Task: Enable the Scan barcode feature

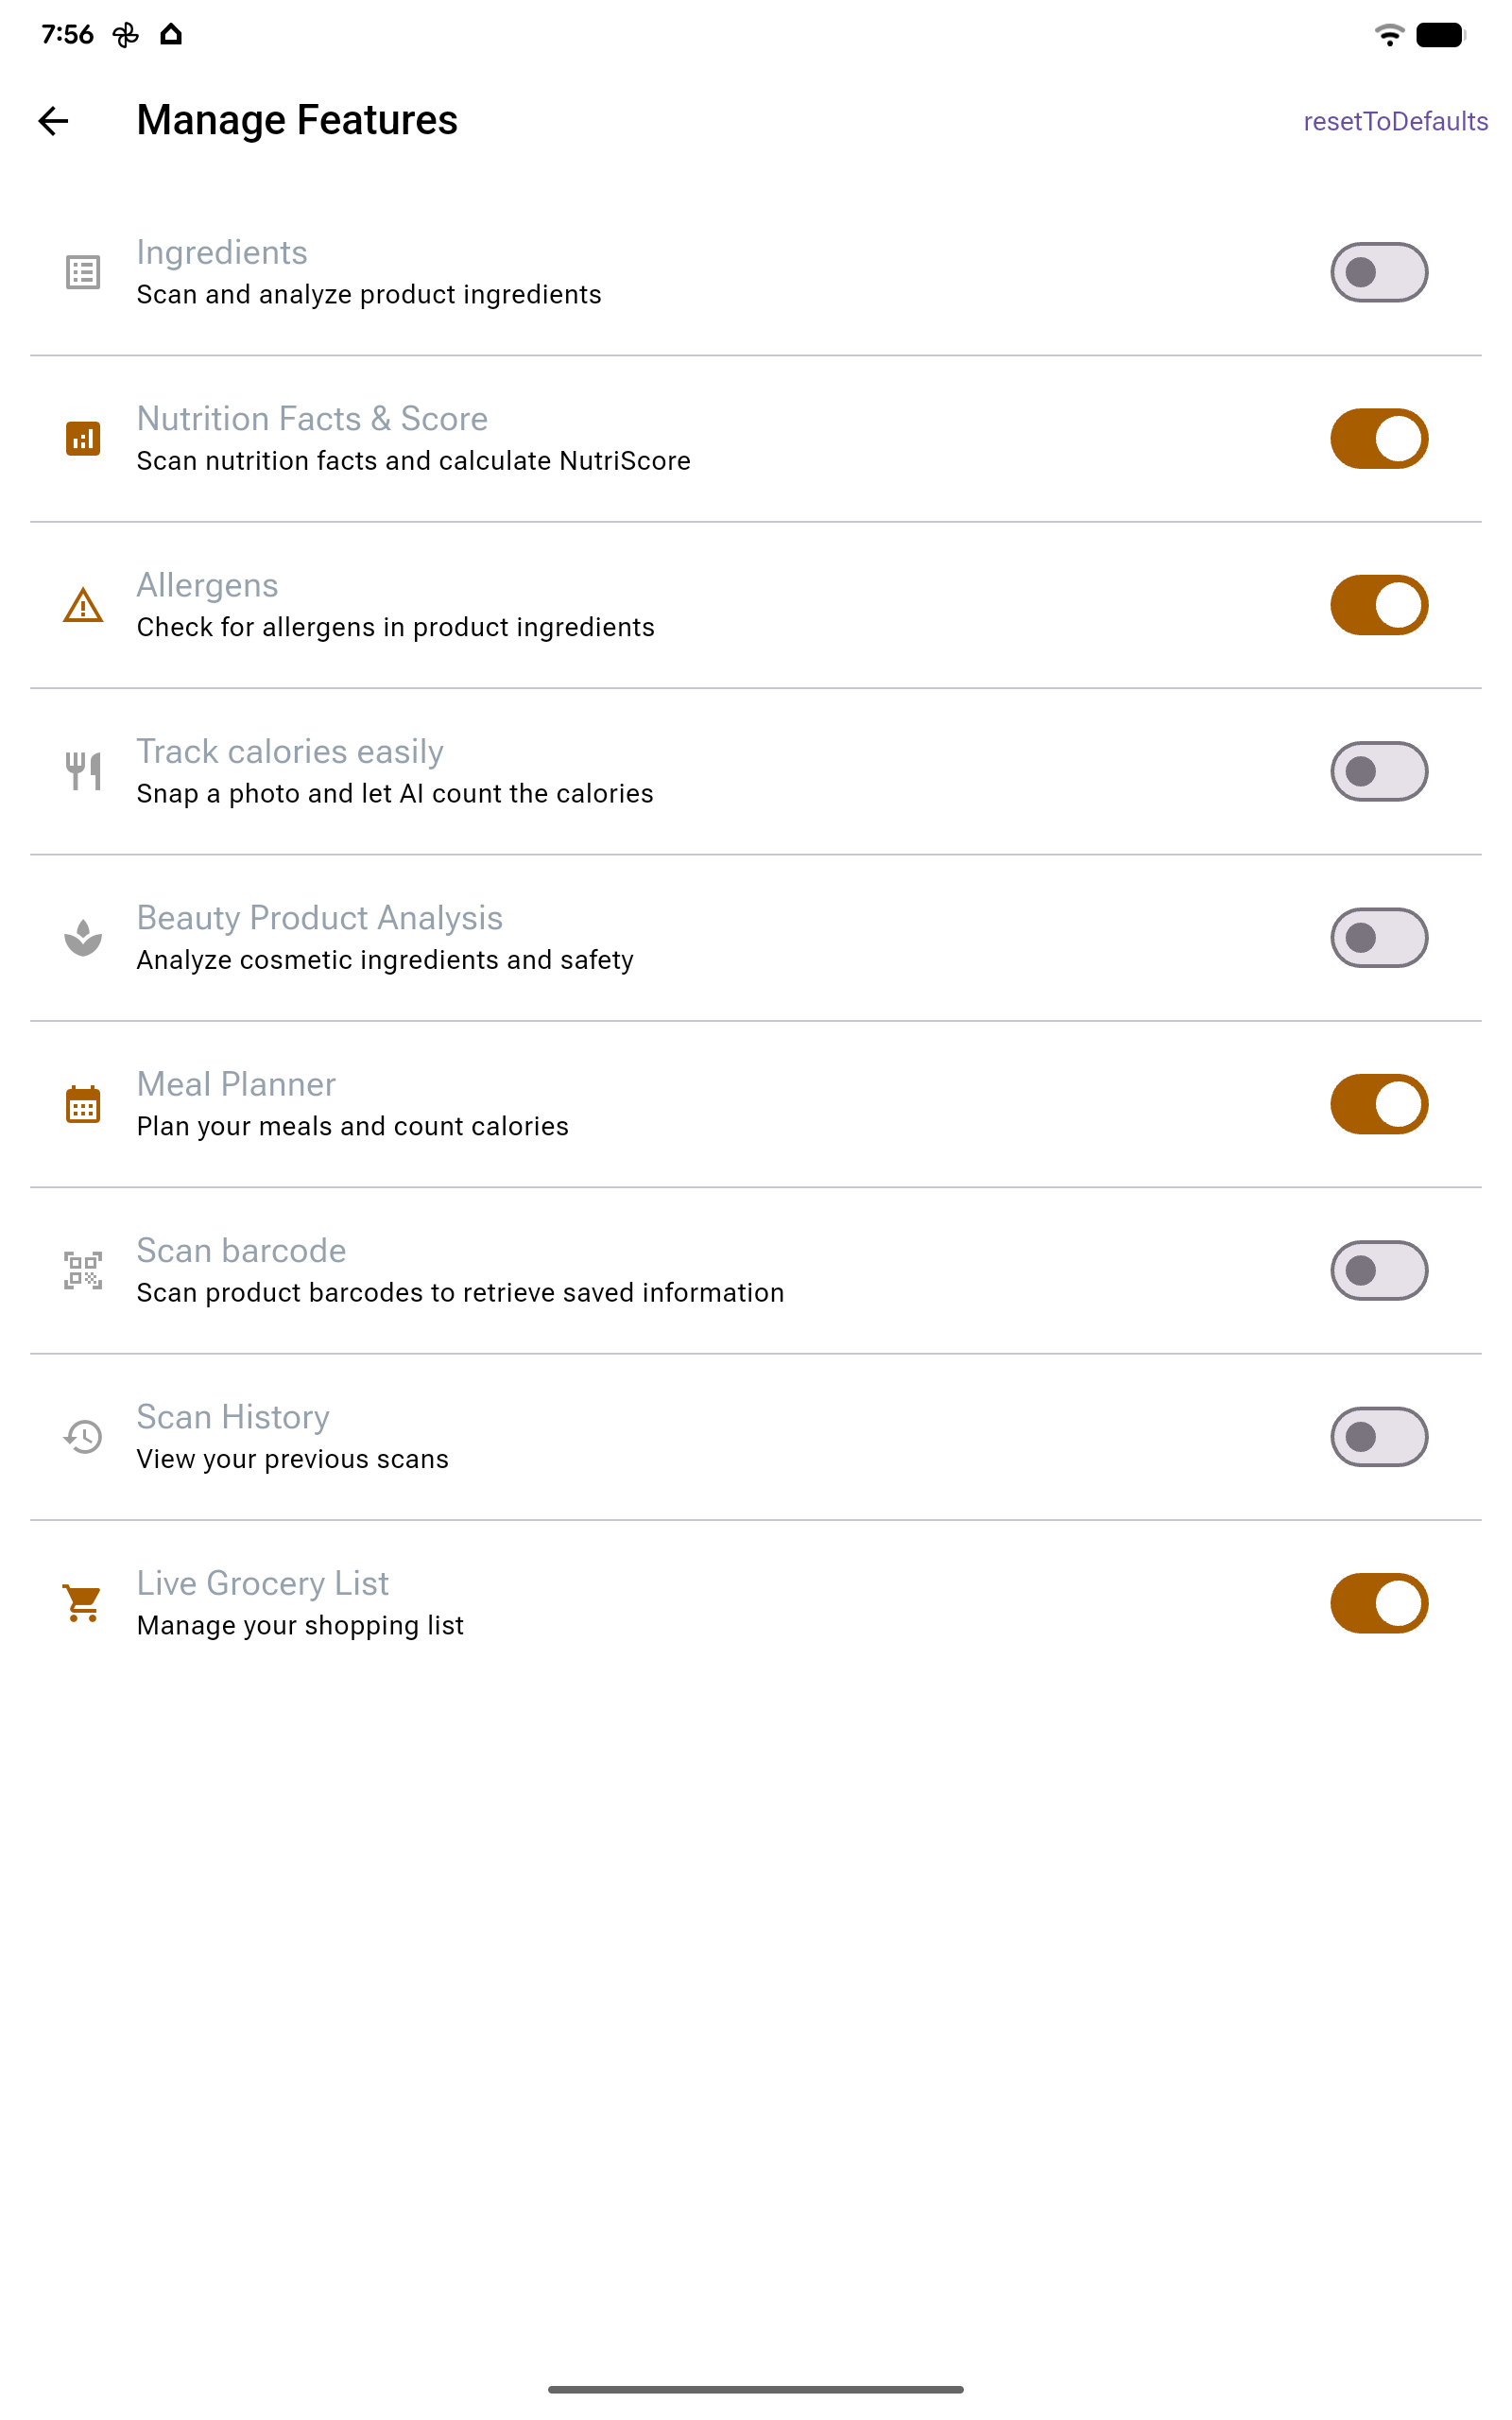Action: click(1380, 1270)
